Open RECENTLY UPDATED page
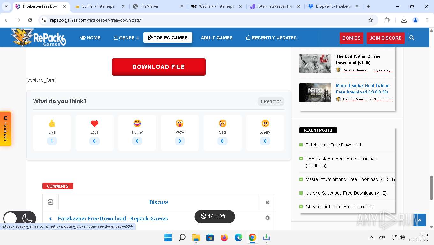Viewport: 434px width, 245px height. [271, 38]
